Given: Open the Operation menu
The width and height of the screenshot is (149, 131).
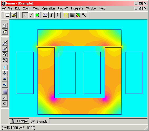Looking at the screenshot, I should [x=48, y=8].
